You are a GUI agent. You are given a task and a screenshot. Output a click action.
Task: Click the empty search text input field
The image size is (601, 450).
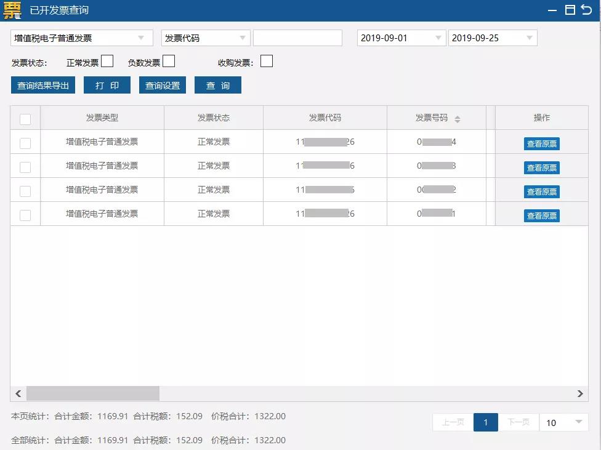297,38
